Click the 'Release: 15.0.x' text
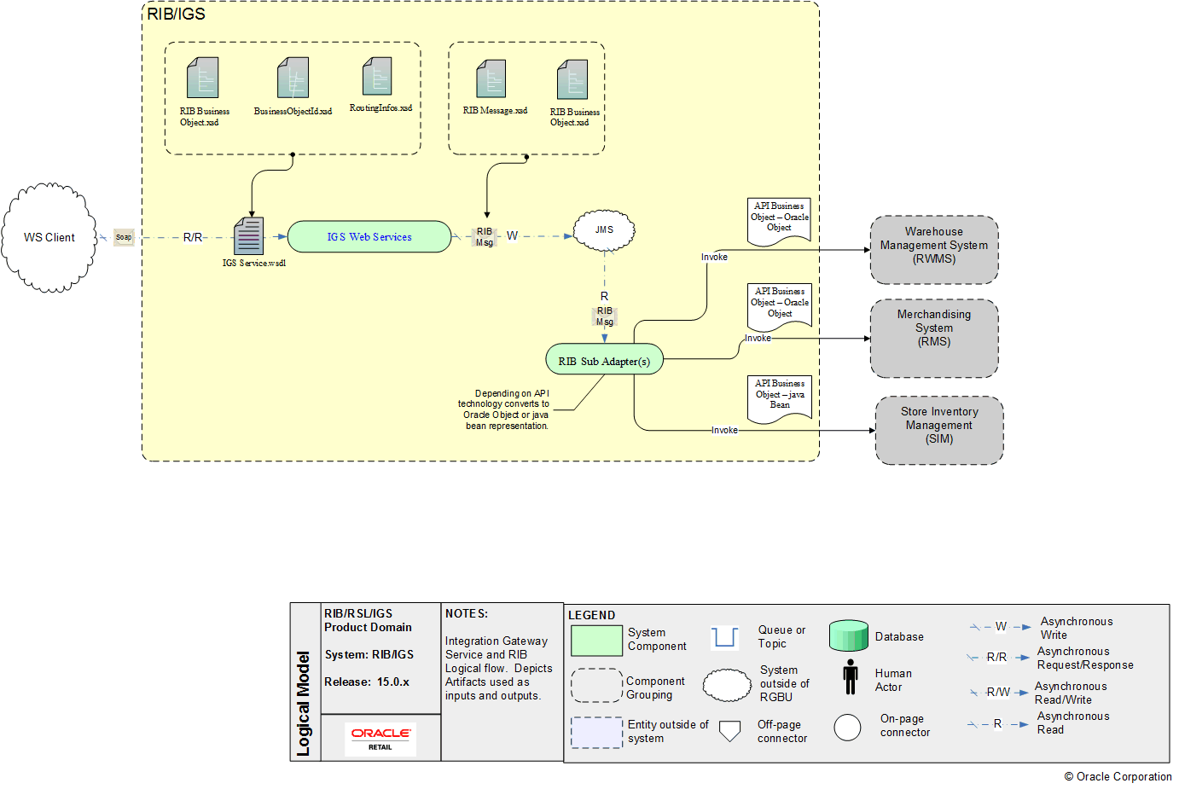 (367, 682)
